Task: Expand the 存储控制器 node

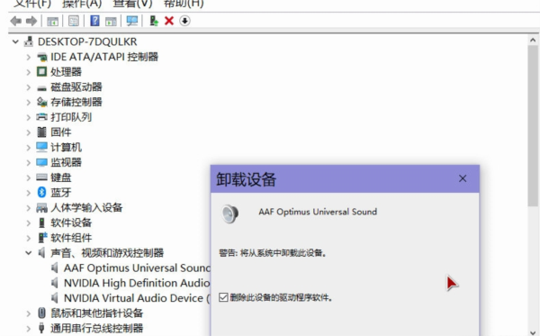Action: [29, 102]
